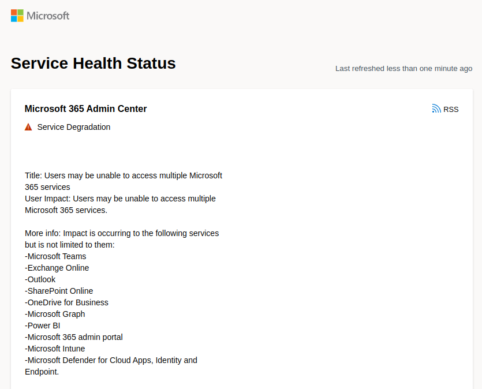Click the Service Health Status heading

click(x=93, y=63)
